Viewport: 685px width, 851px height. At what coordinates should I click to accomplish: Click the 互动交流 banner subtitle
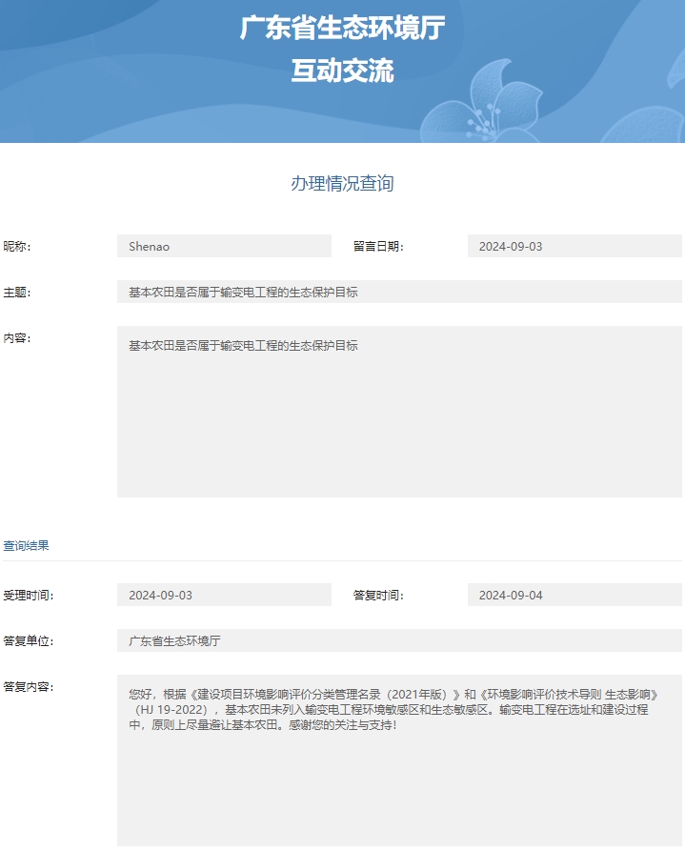click(x=342, y=71)
